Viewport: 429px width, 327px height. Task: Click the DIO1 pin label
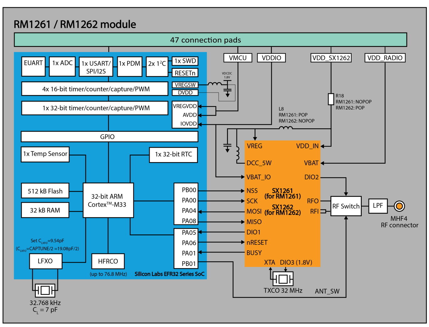pyautogui.click(x=254, y=232)
